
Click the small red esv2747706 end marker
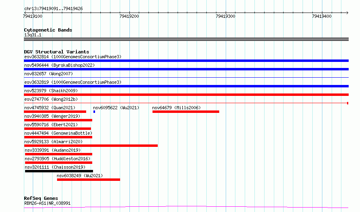347,103
